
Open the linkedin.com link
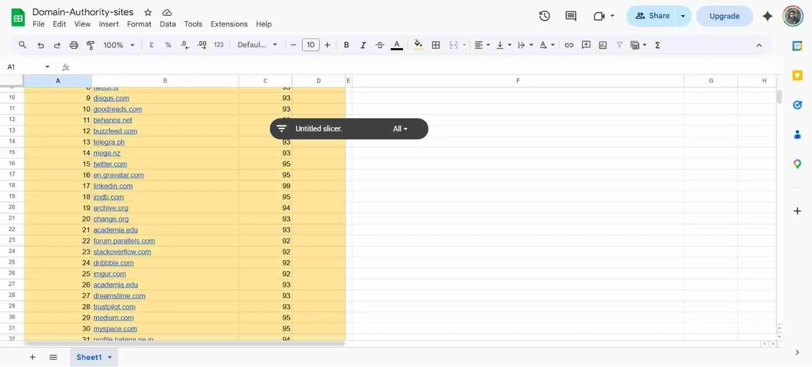pos(113,186)
